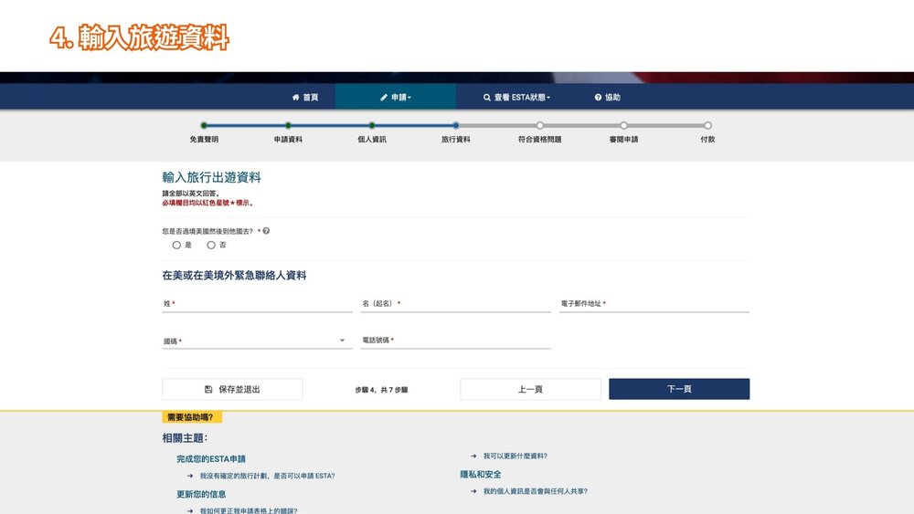Click question mark icon beside 協助
This screenshot has height=514, width=914.
pyautogui.click(x=598, y=97)
